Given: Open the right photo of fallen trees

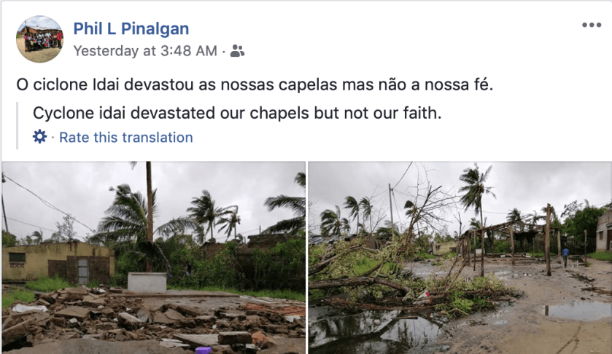Looking at the screenshot, I should (460, 257).
